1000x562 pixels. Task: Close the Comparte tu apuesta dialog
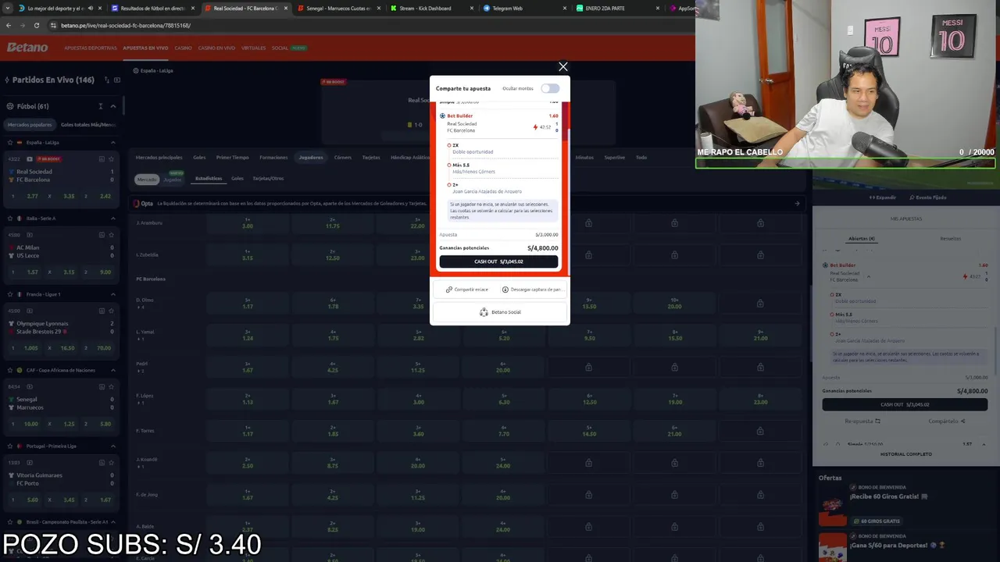pyautogui.click(x=562, y=66)
